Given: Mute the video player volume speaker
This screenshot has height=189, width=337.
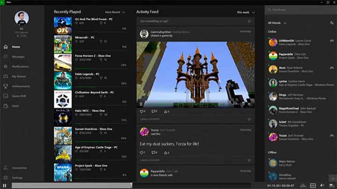Looking at the screenshot, I should 322,185.
